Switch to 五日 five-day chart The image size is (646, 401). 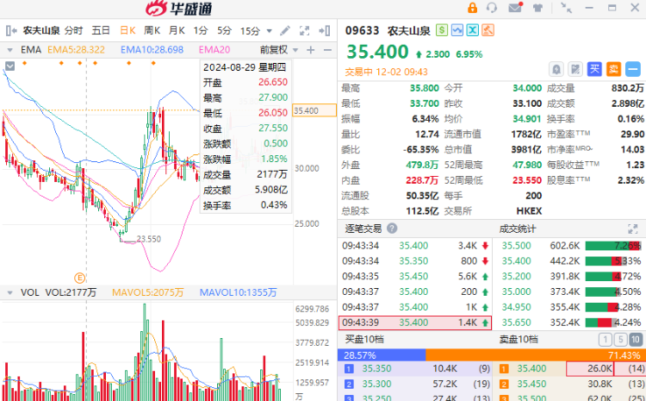[x=101, y=30]
